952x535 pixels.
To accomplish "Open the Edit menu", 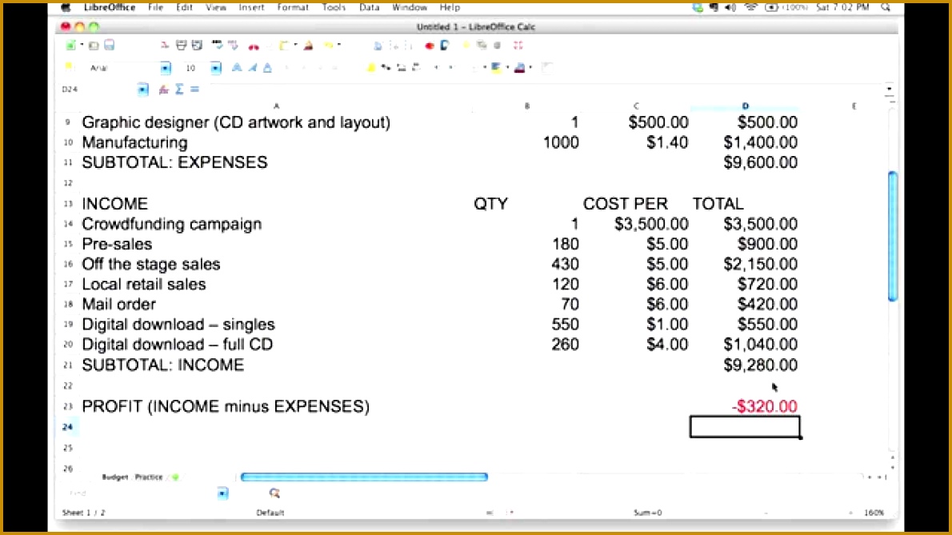I will click(x=184, y=7).
